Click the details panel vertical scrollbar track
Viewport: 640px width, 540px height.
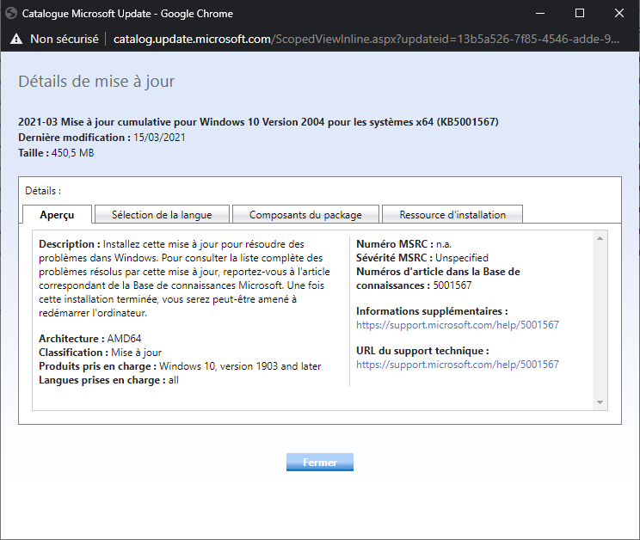point(600,318)
